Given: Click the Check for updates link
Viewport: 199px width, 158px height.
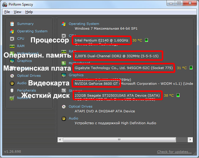Looking at the screenshot, I should (x=174, y=152).
